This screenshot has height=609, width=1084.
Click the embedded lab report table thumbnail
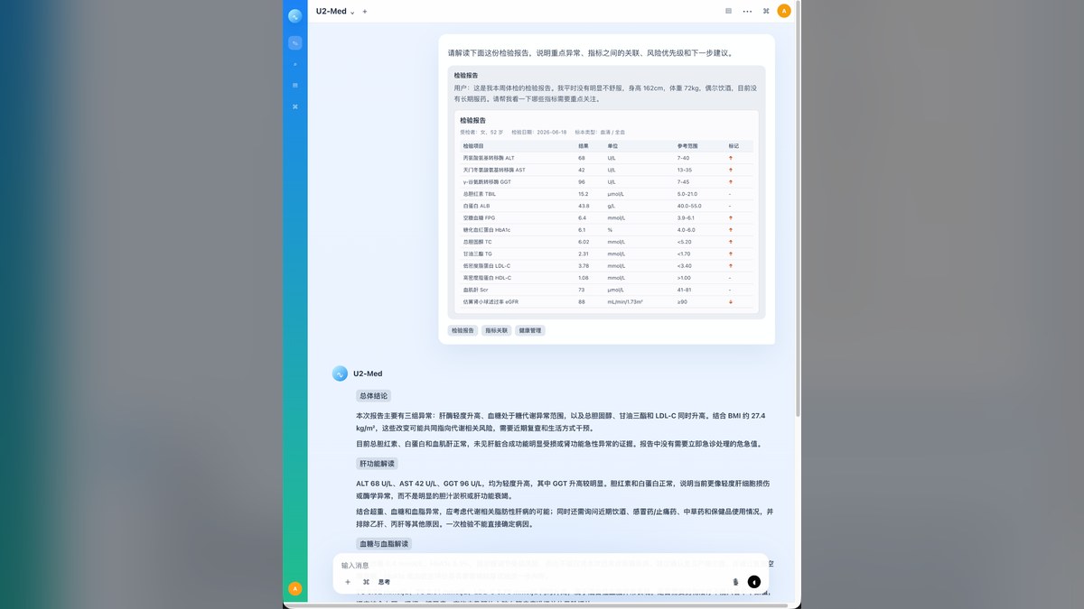click(x=606, y=212)
